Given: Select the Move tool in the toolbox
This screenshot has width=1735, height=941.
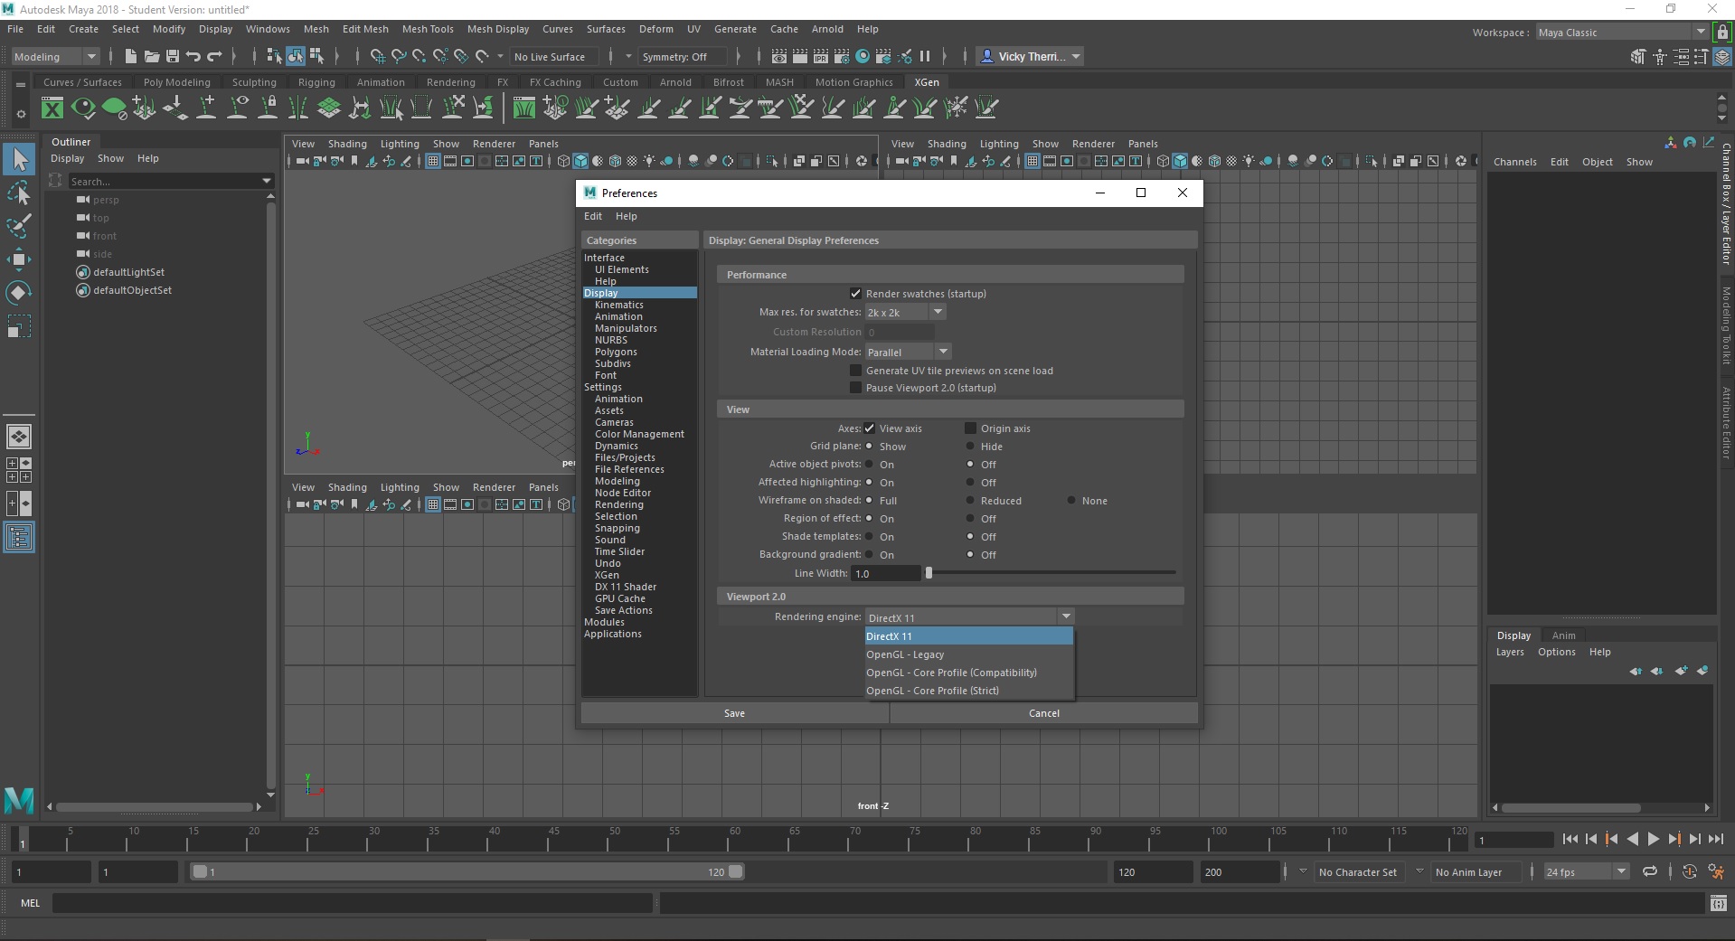Looking at the screenshot, I should (19, 259).
